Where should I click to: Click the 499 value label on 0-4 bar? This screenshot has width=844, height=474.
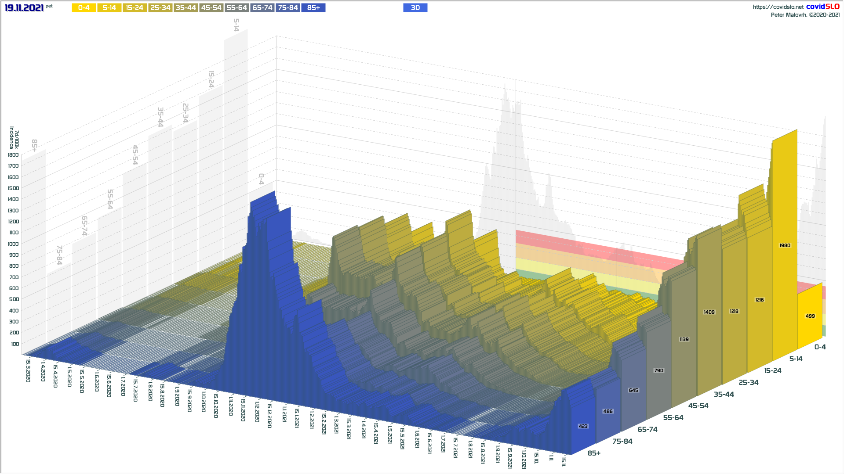[810, 316]
